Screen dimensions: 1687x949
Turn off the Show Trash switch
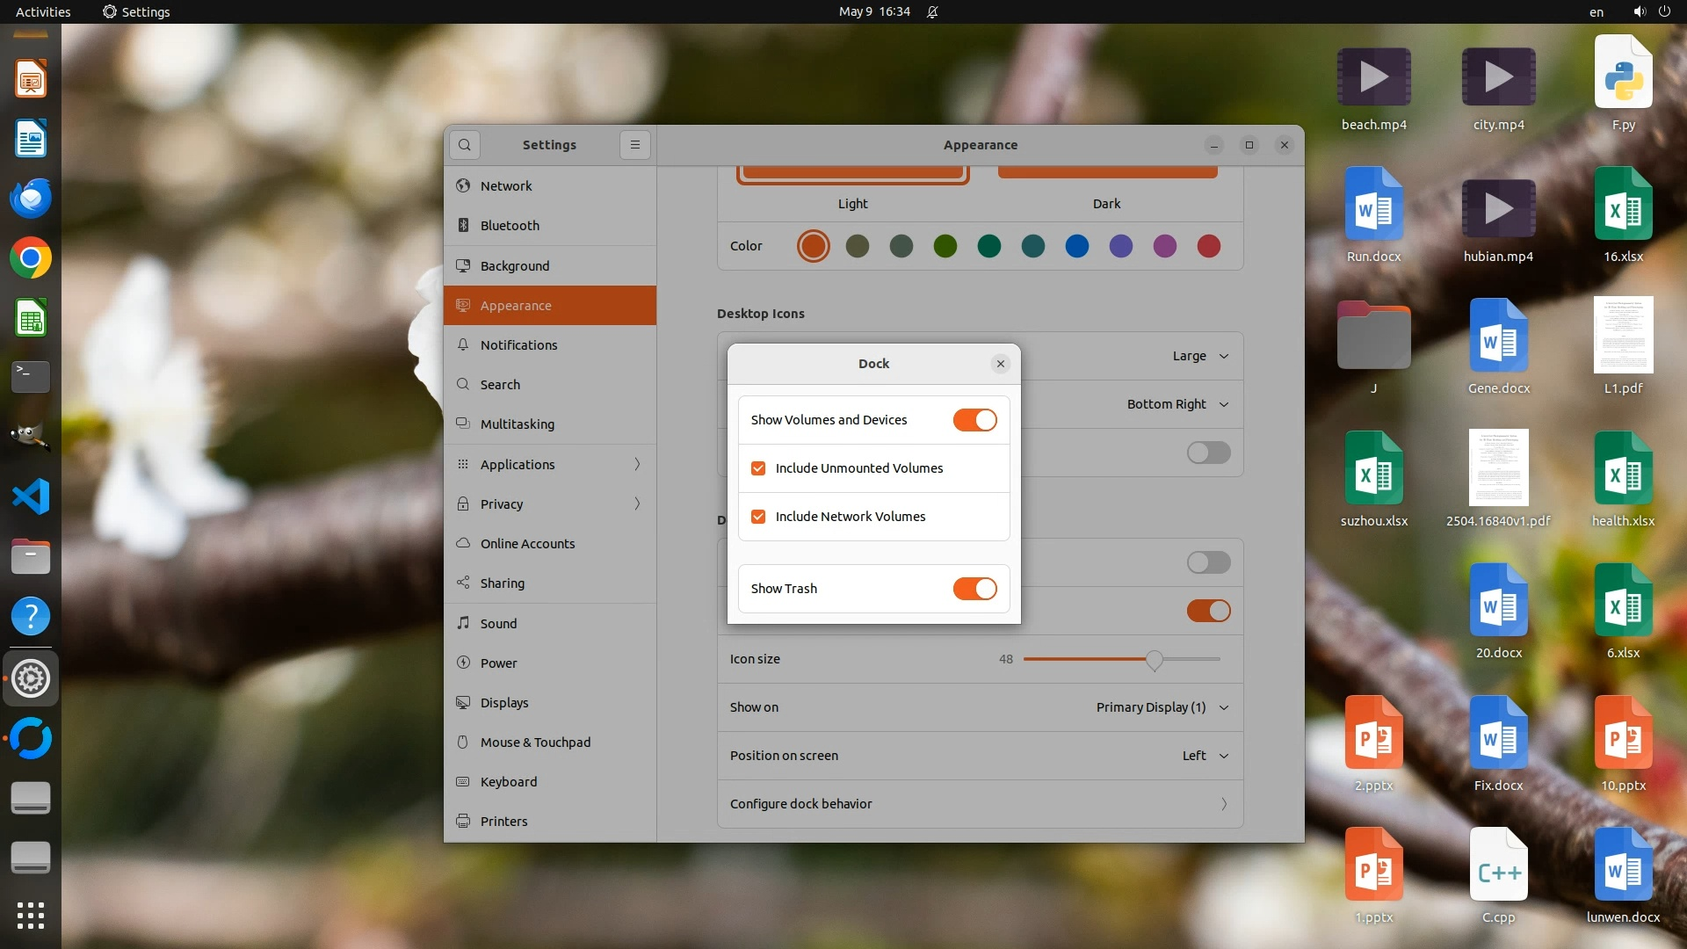click(x=974, y=589)
